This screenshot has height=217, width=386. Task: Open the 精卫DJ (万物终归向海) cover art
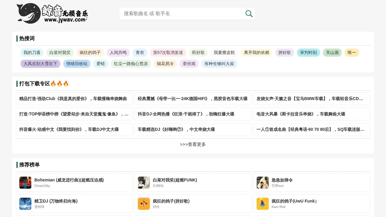click(x=25, y=204)
